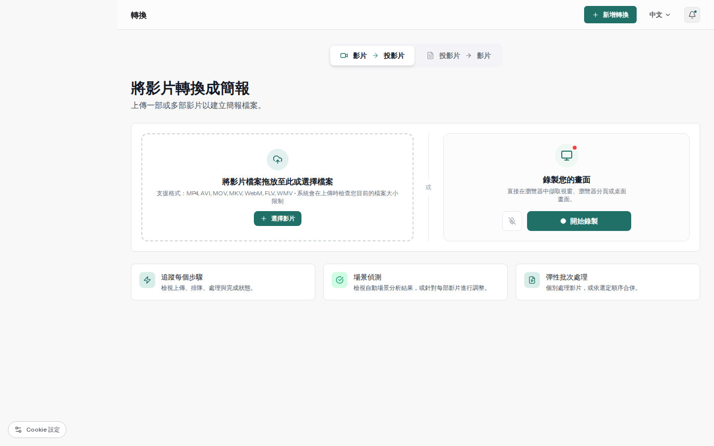The width and height of the screenshot is (714, 446).
Task: Click the 轉換 header title
Action: [139, 15]
